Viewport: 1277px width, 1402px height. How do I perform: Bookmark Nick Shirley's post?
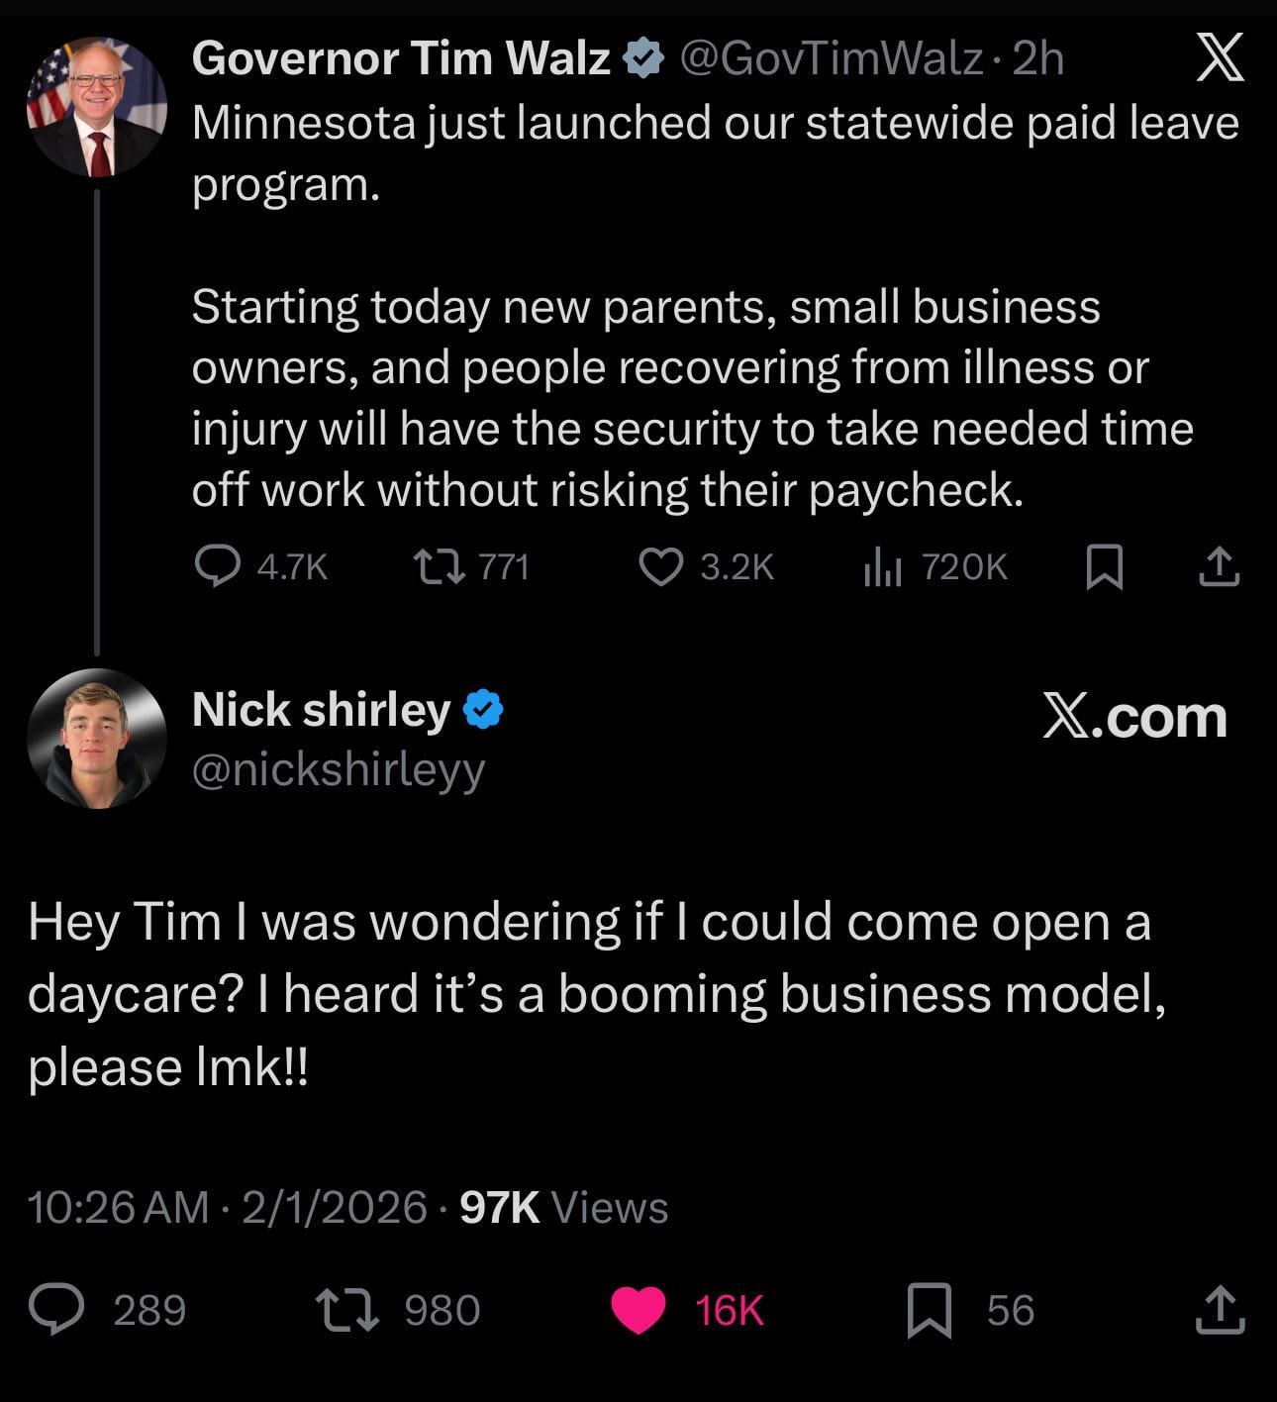coord(930,1309)
